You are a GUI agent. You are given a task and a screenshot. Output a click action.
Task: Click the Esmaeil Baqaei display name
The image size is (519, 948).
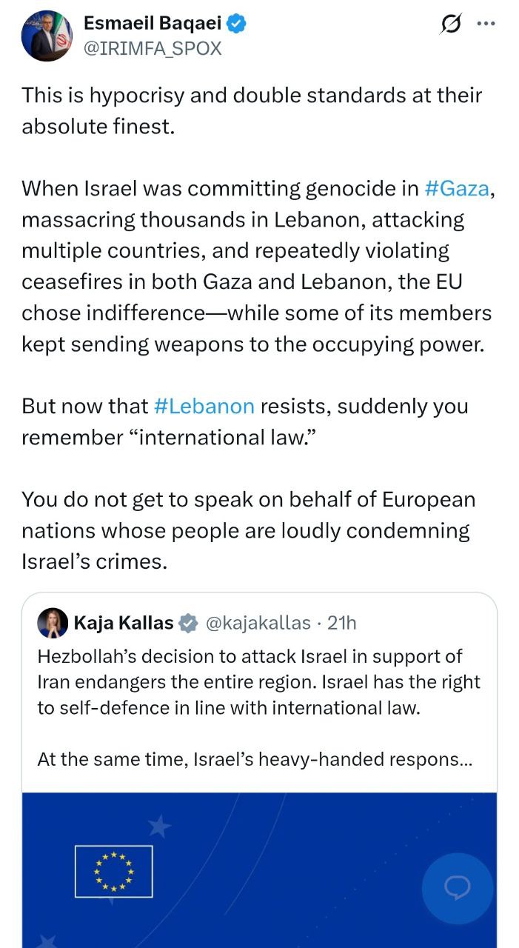coord(152,24)
